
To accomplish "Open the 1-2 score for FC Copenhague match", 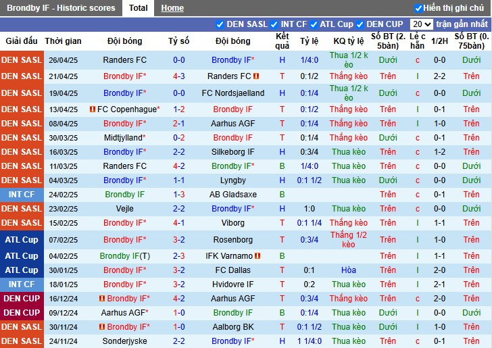I will click(179, 109).
